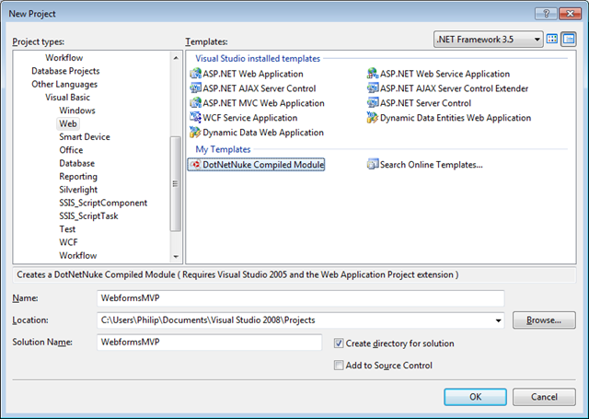Image resolution: width=589 pixels, height=419 pixels.
Task: Close the New Project dialog
Action: tap(571, 14)
